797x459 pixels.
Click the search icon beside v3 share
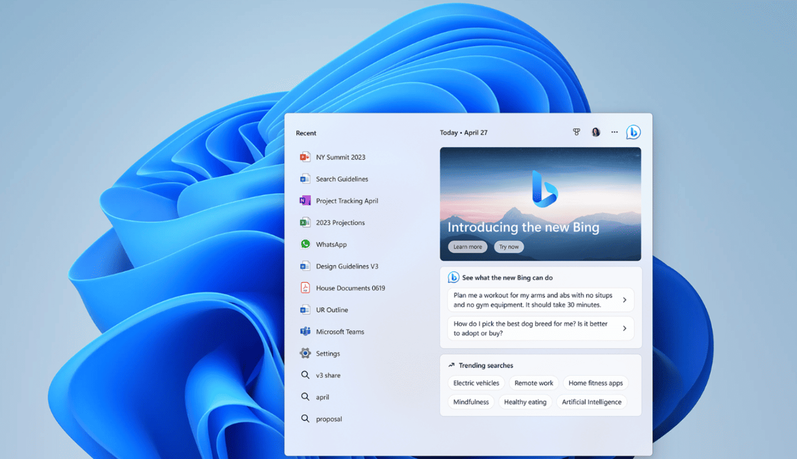(x=305, y=375)
